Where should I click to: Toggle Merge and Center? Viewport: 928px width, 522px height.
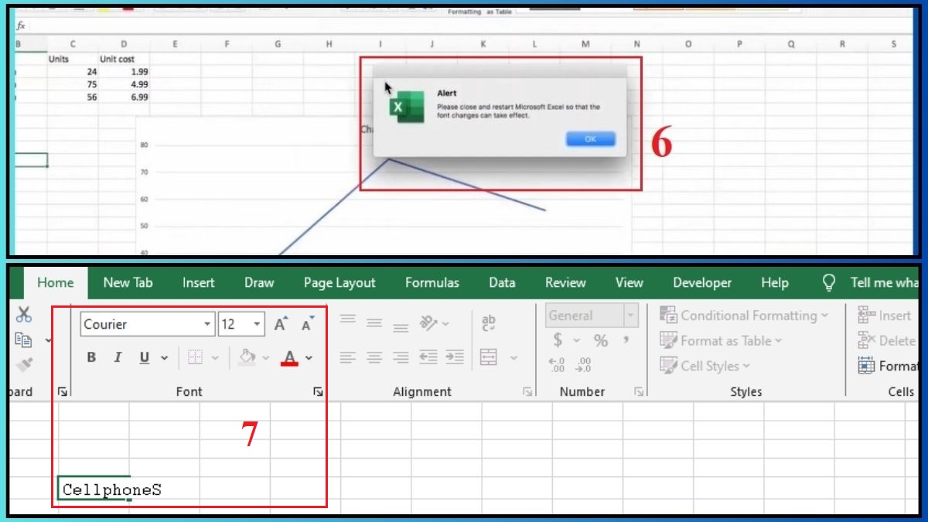pyautogui.click(x=489, y=357)
